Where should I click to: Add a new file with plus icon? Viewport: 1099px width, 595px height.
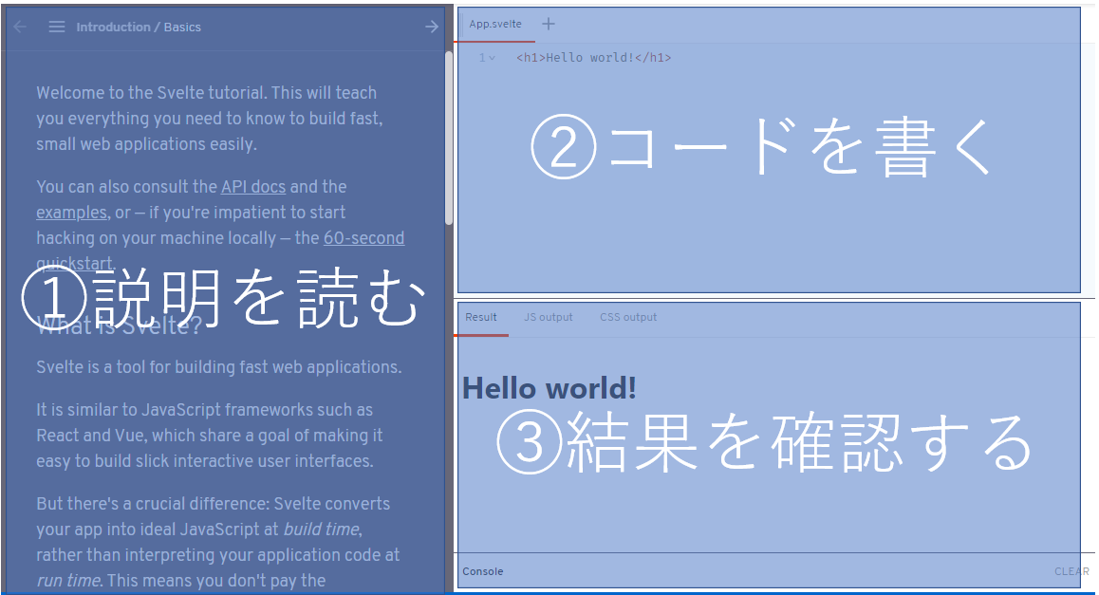point(549,24)
